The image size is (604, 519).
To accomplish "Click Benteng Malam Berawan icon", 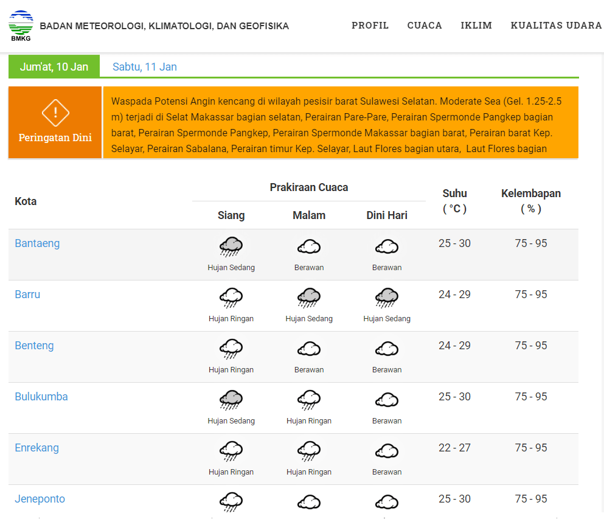I will coord(309,349).
